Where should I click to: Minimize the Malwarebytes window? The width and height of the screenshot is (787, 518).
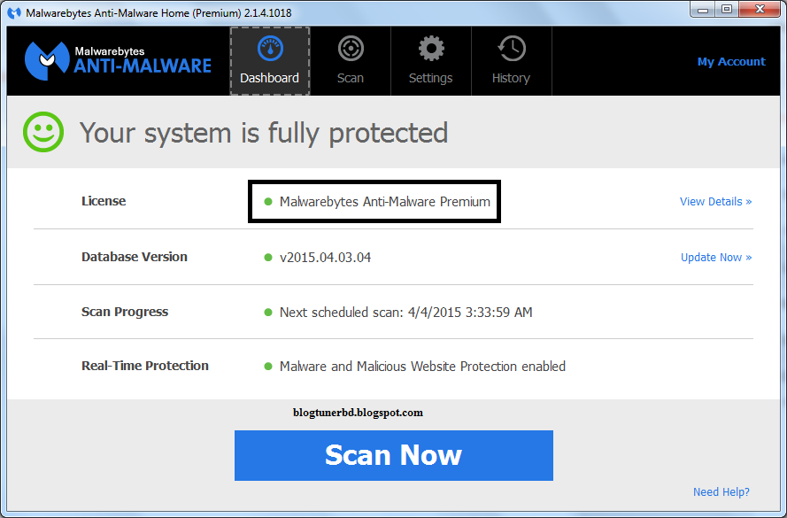(x=703, y=10)
